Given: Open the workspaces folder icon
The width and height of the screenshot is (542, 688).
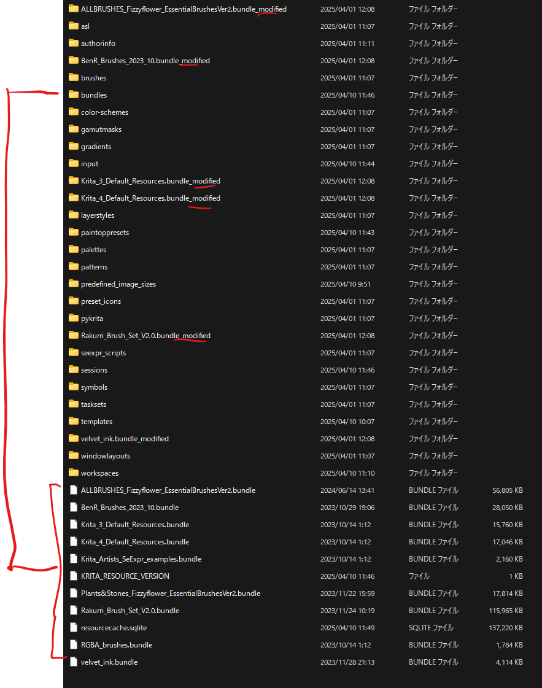Looking at the screenshot, I should pos(74,473).
